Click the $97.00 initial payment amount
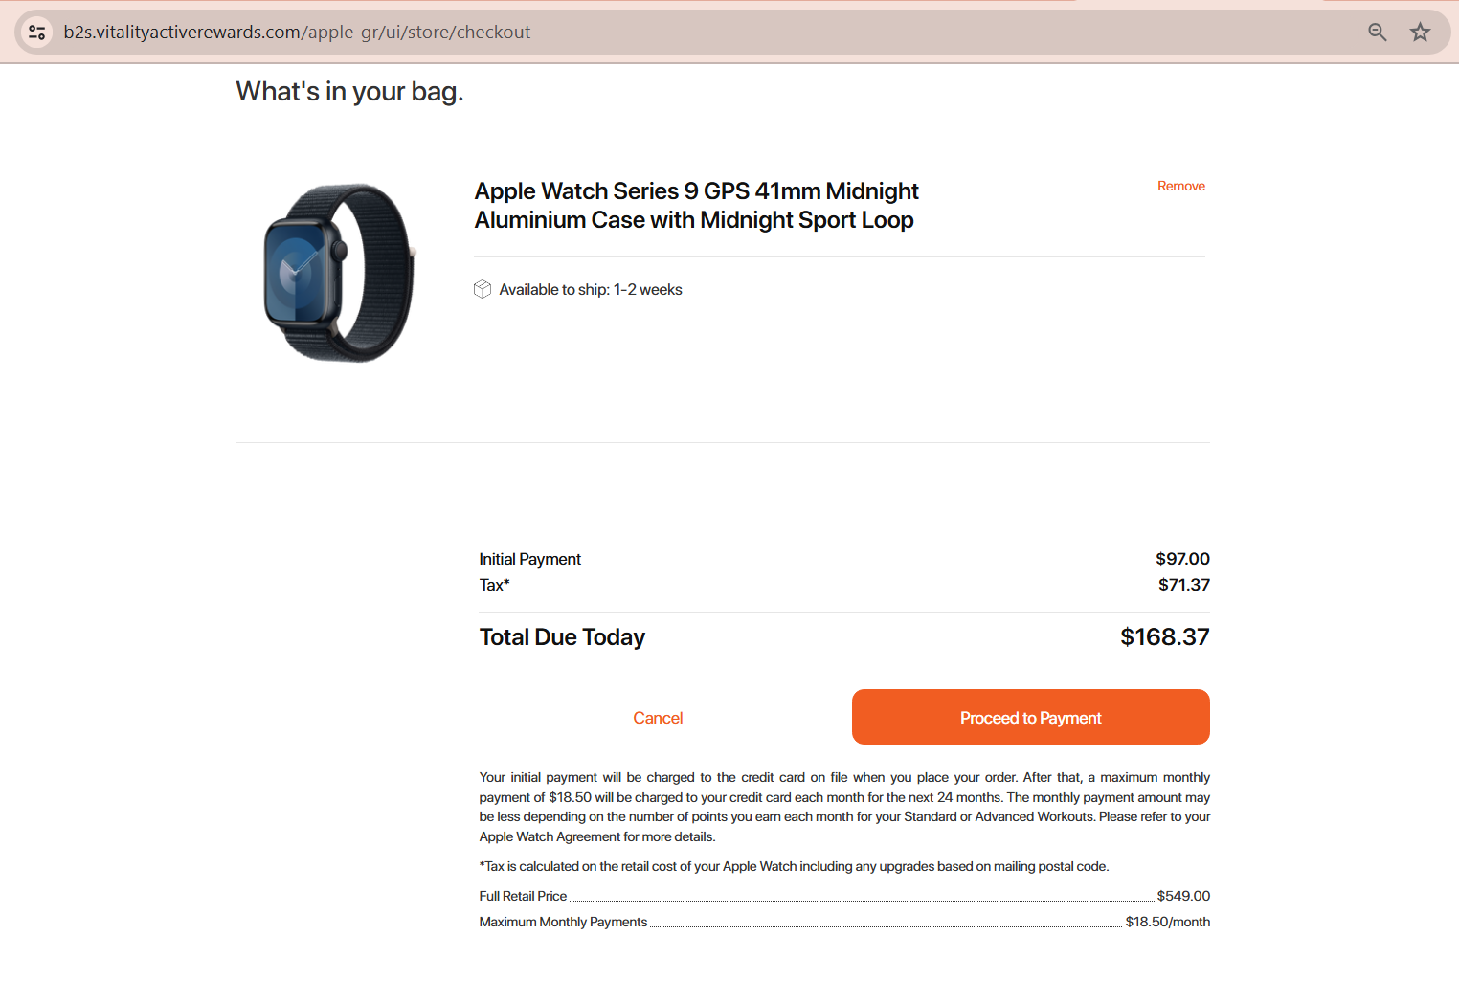Image resolution: width=1459 pixels, height=981 pixels. point(1182,559)
